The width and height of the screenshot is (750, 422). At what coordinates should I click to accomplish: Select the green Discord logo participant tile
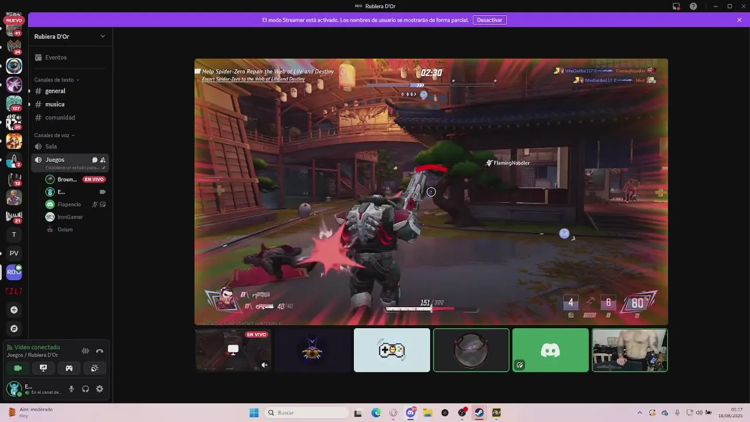(550, 350)
